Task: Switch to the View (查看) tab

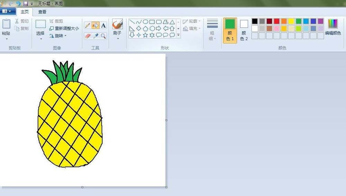Action: pos(42,12)
